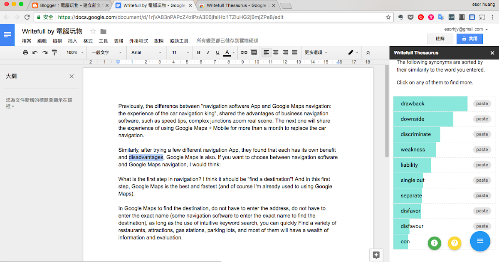Click the Google Docs home icon

(7, 35)
